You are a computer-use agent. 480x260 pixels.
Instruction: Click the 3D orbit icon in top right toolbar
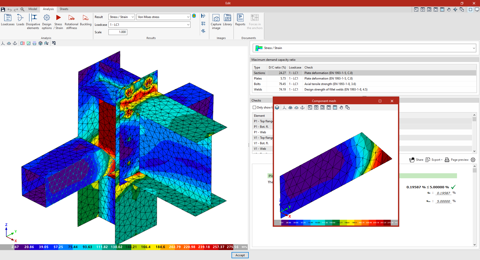click(455, 9)
